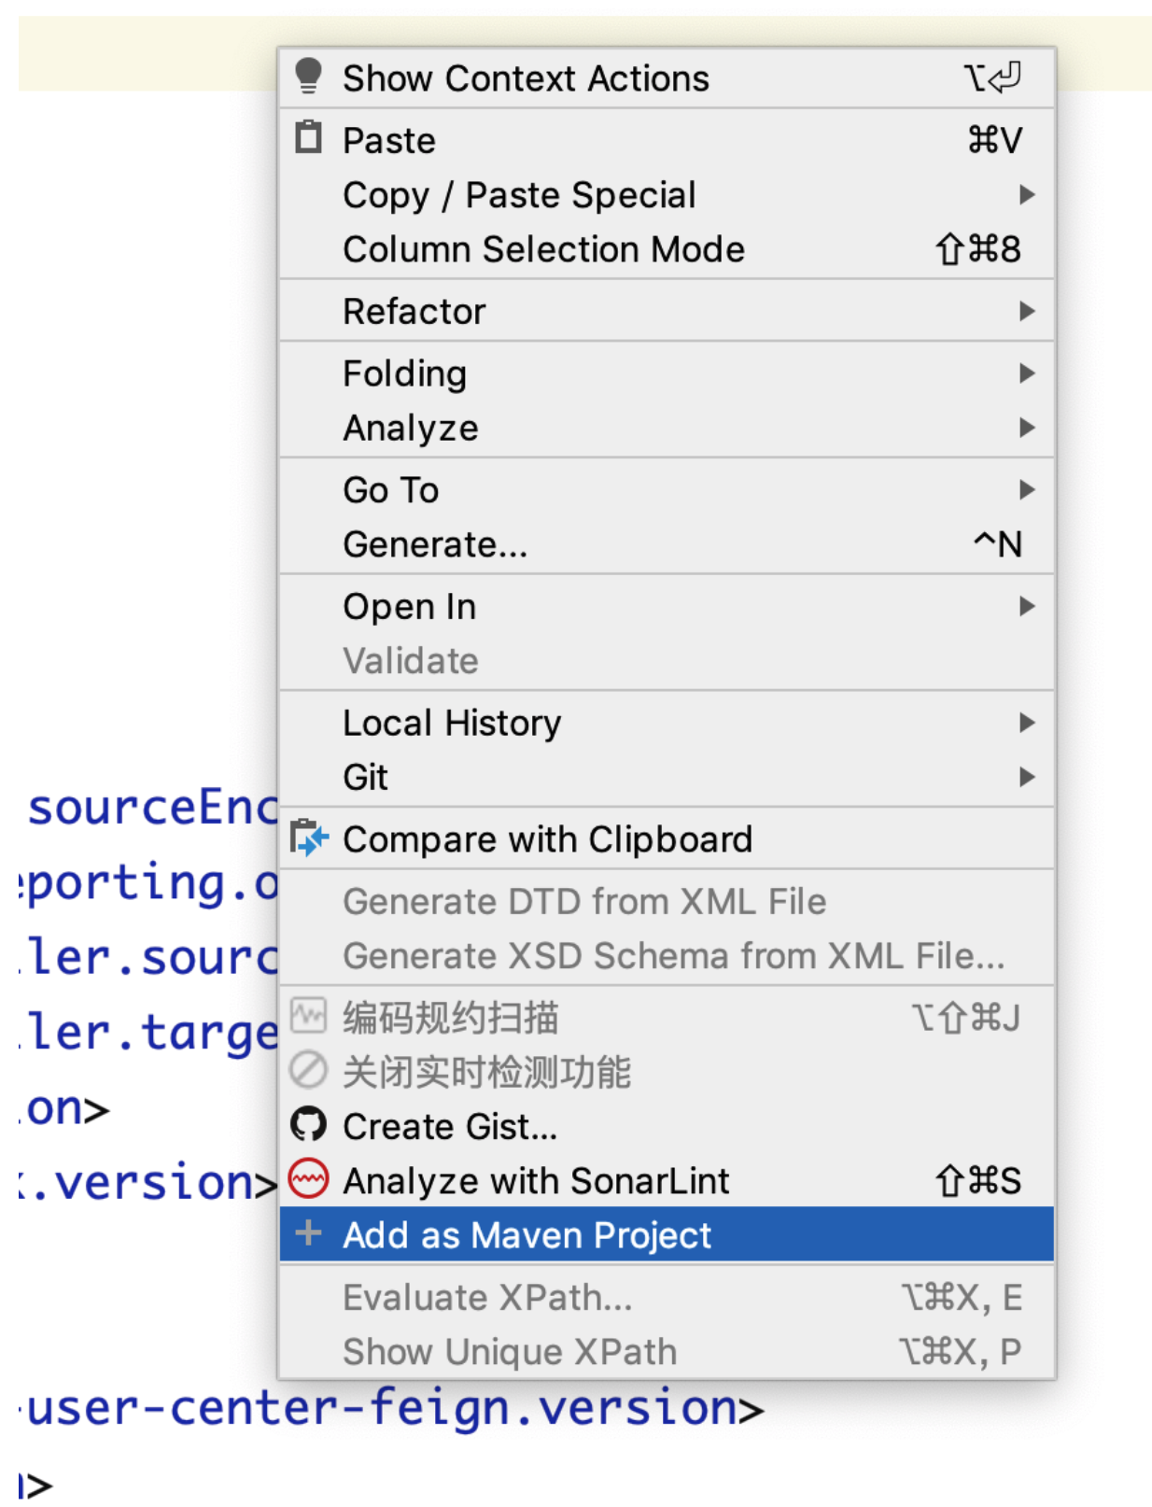
Task: Click the Compare with Clipboard icon
Action: (x=308, y=838)
